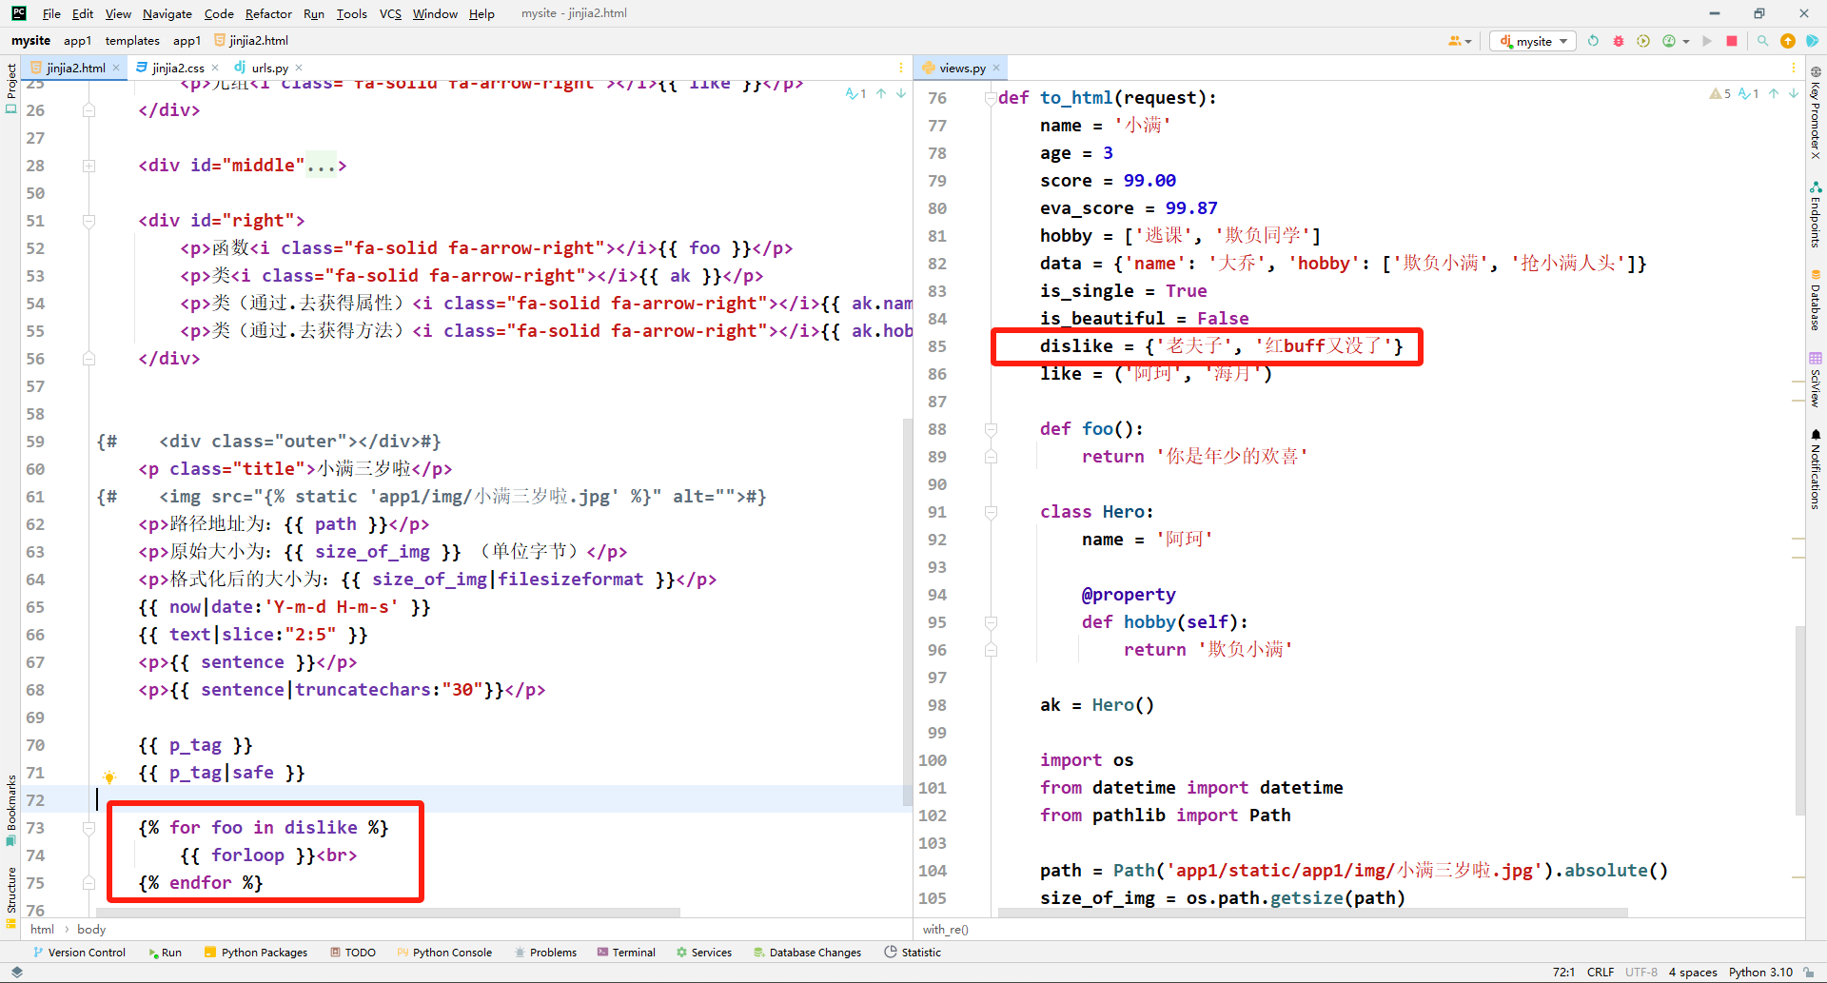
Task: Open the mysite run configuration dropdown
Action: click(x=1533, y=41)
